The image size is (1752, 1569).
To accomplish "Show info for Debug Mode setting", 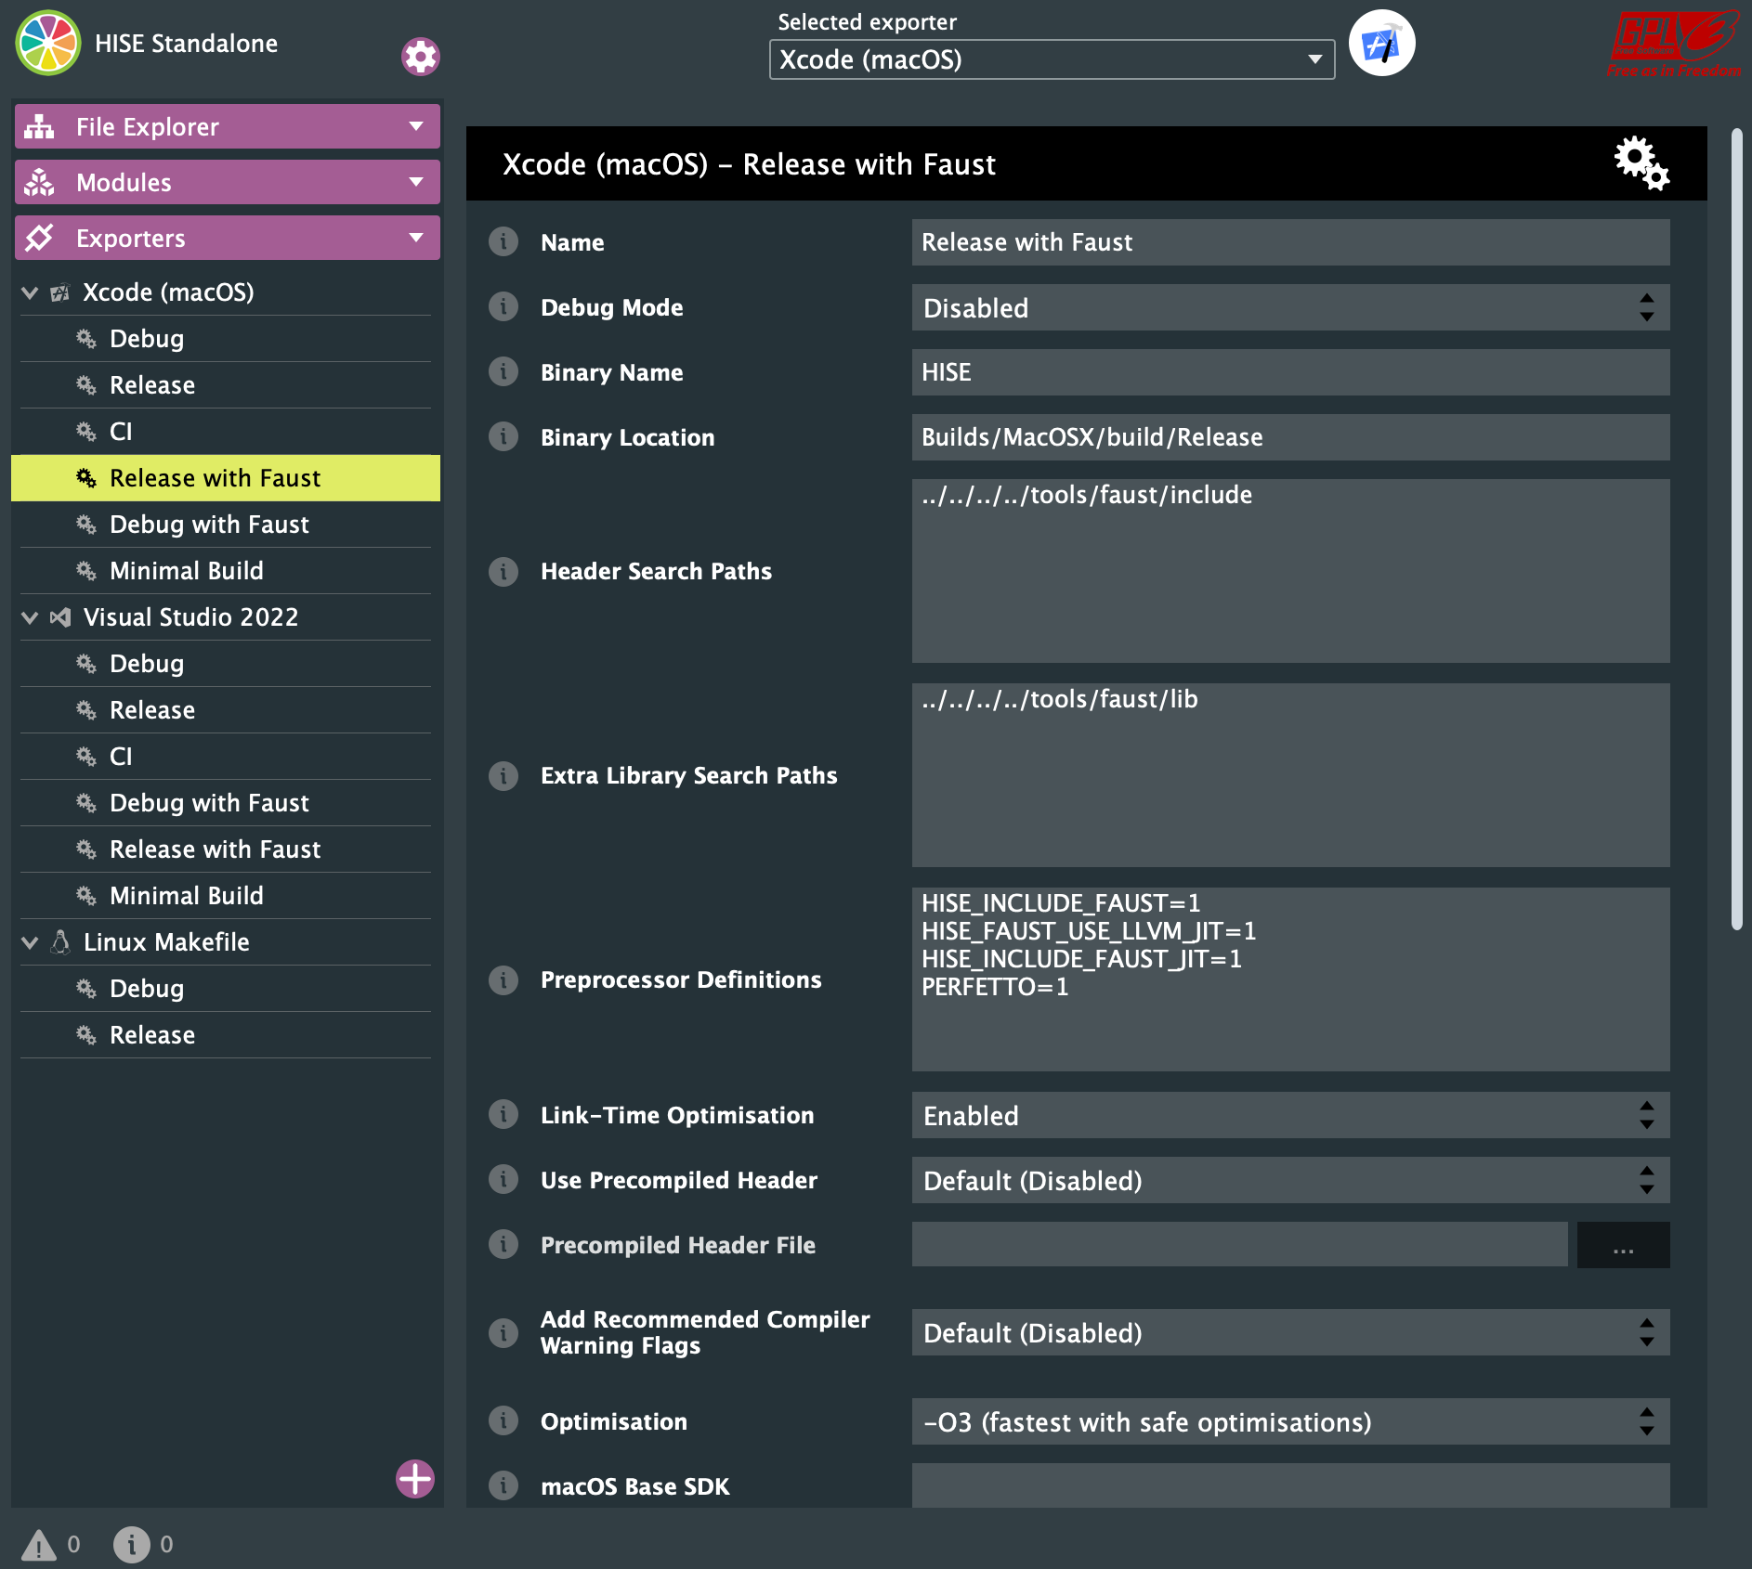I will coord(503,307).
